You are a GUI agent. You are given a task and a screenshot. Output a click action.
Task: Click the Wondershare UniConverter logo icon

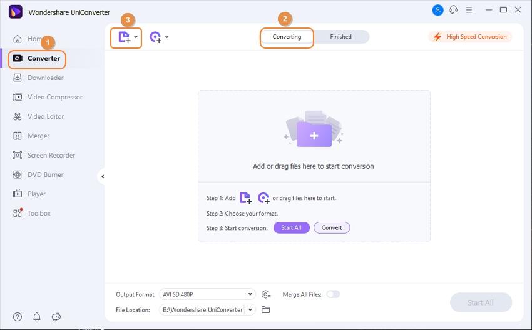coord(15,12)
